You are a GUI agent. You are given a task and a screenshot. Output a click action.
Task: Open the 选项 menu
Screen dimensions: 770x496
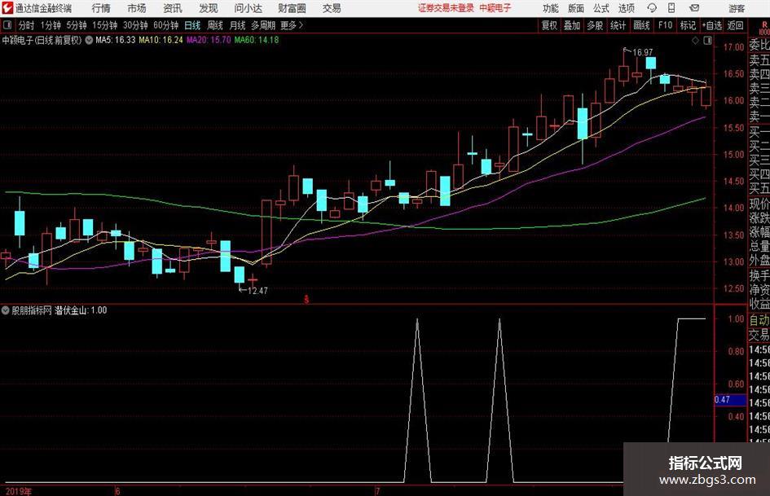click(x=626, y=8)
